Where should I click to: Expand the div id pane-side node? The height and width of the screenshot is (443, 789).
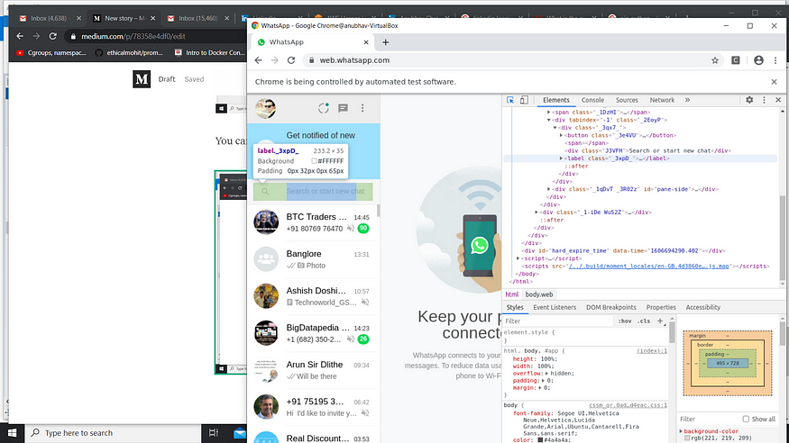click(549, 189)
